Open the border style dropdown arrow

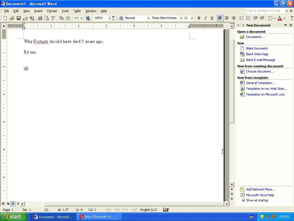coord(275,18)
